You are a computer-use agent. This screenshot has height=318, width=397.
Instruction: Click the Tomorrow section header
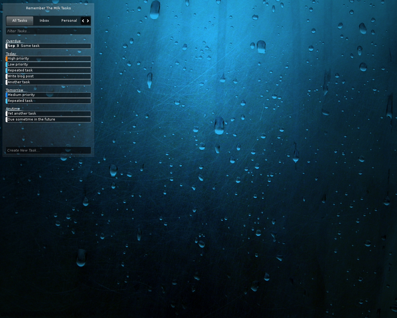15,90
